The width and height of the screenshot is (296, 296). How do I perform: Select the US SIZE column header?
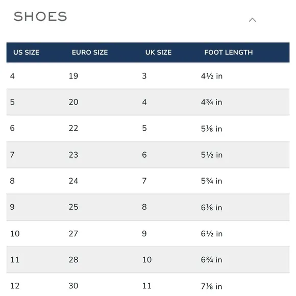point(26,52)
